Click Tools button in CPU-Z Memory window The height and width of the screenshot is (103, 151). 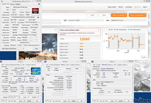[x=65, y=101]
